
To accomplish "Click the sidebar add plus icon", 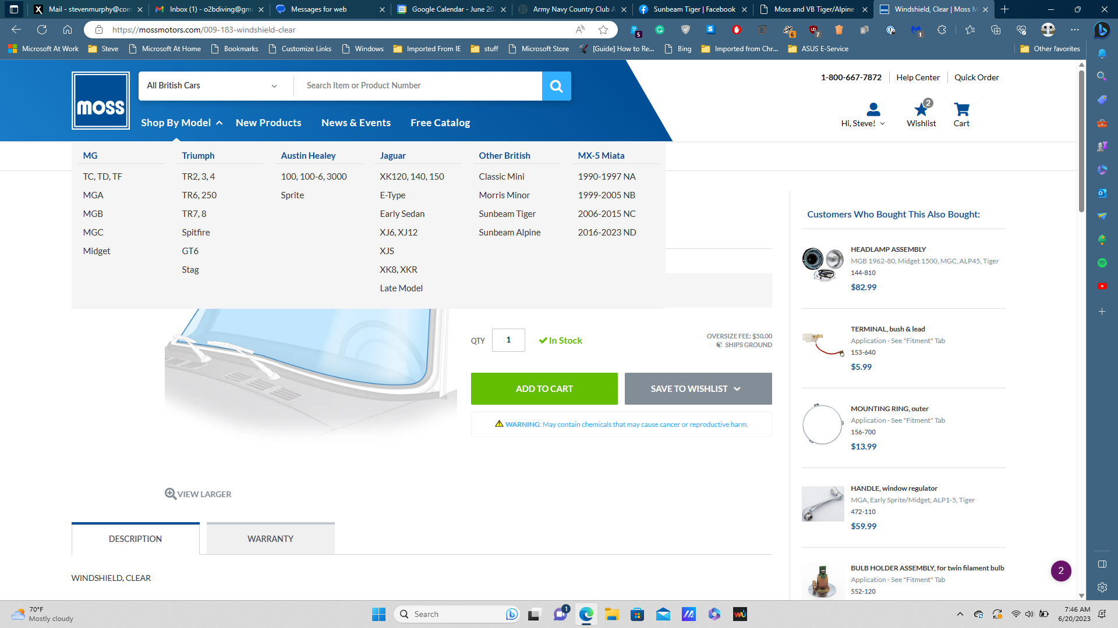I will tap(1102, 312).
